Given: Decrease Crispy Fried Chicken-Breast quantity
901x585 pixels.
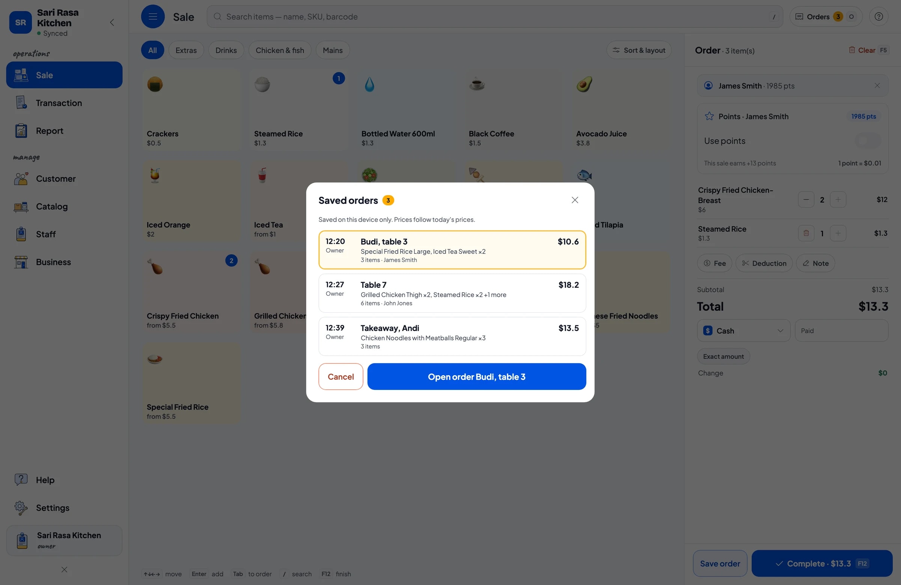Looking at the screenshot, I should 806,199.
